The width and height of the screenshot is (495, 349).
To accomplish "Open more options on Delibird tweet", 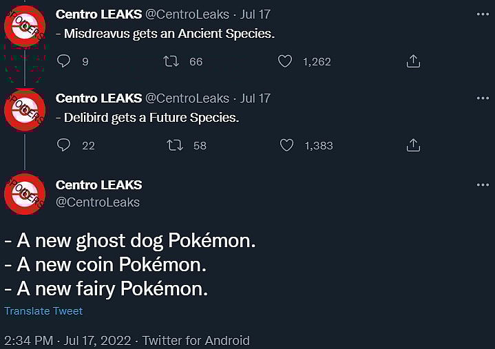I will pos(483,98).
